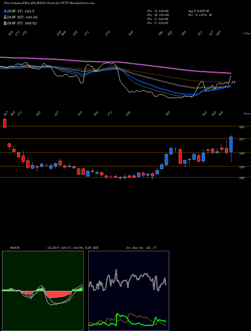Select the 'DOW ST: 145.8' legend text
251x331 pixels.
(21, 11)
